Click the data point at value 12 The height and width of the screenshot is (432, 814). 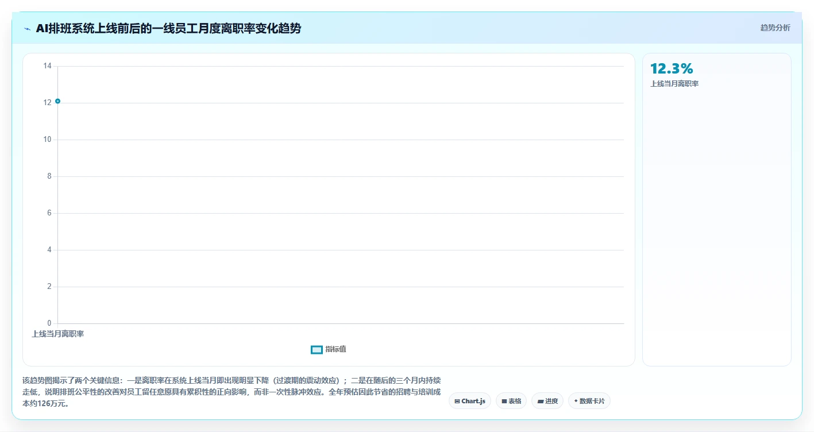pos(57,101)
